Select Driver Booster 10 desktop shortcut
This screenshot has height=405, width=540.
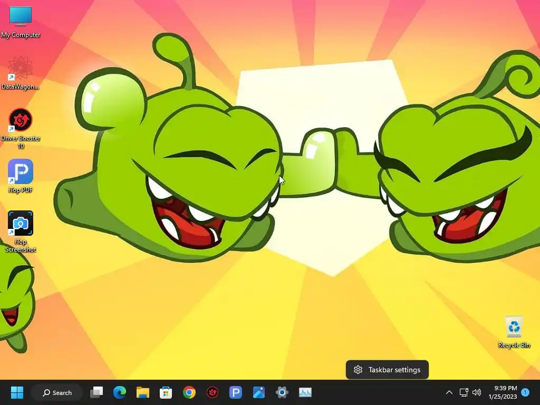21,129
